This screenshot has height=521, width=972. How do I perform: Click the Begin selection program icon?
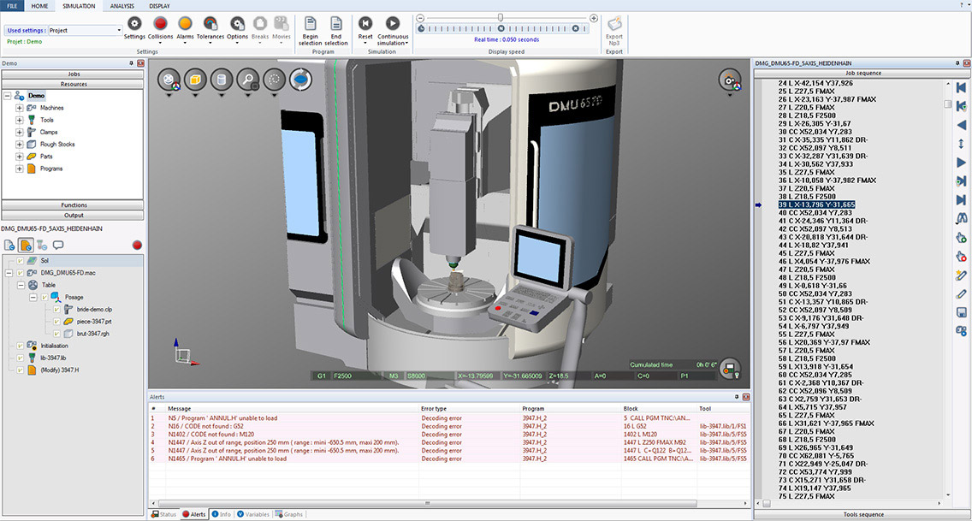311,25
